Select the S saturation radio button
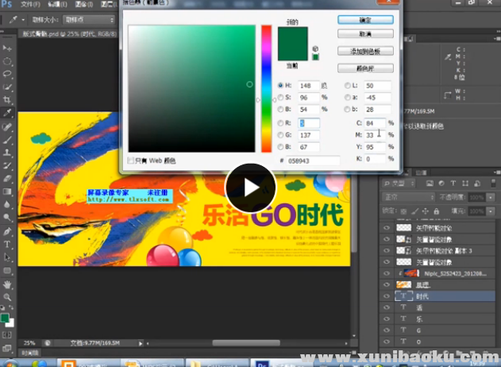Viewport: 501px width, 367px height. tap(280, 98)
